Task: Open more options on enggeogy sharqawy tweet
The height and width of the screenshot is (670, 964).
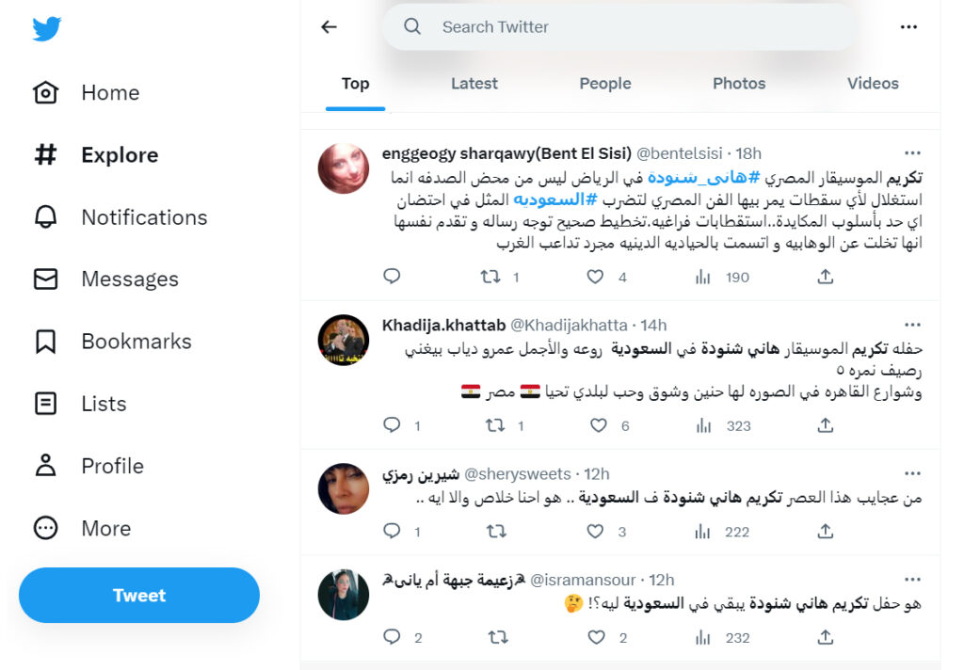Action: [912, 153]
